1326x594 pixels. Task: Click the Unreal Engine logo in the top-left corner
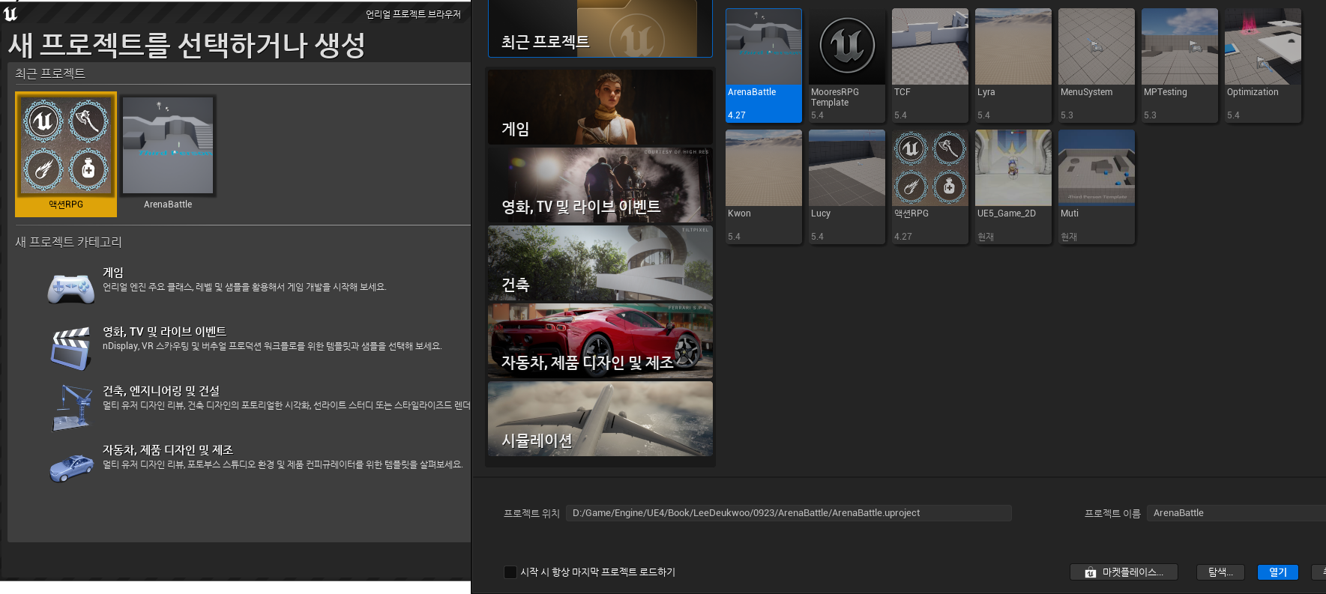(10, 13)
